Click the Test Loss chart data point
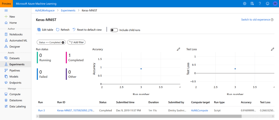Viewport: 279px width, 120px height. (235, 69)
